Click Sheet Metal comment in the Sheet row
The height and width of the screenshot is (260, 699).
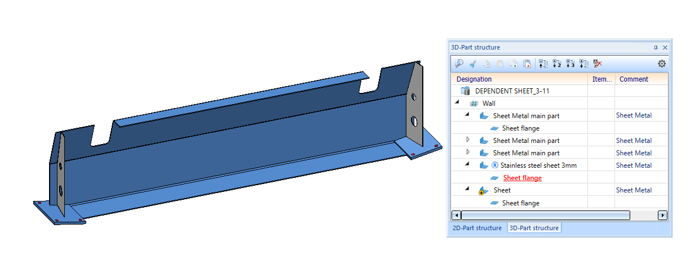pos(634,190)
